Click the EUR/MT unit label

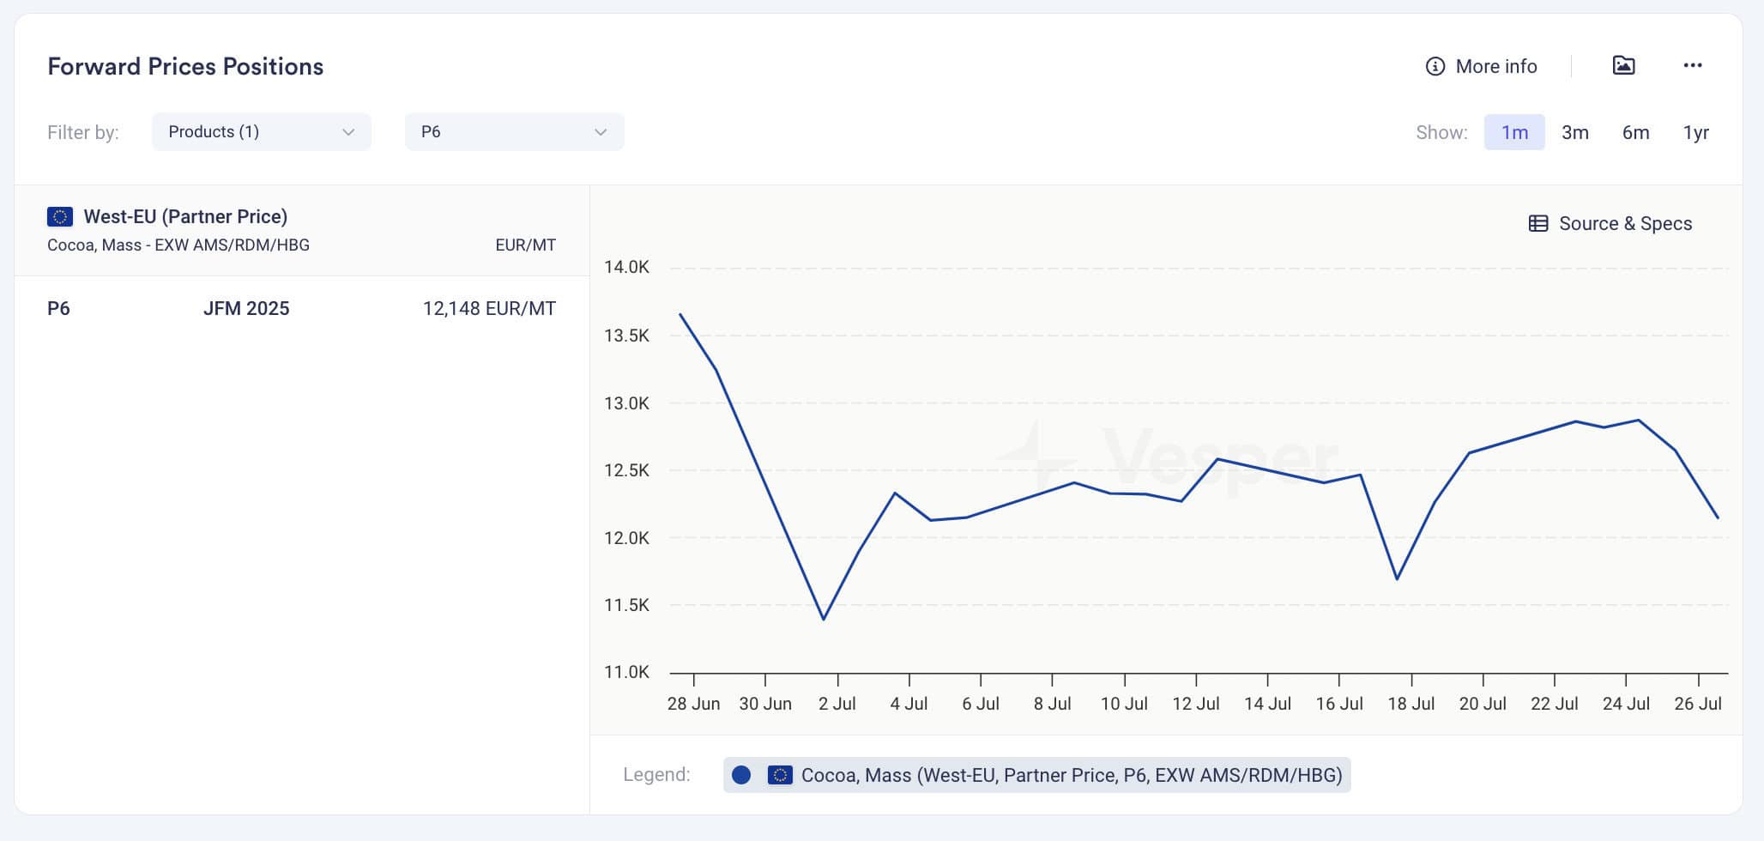[525, 245]
